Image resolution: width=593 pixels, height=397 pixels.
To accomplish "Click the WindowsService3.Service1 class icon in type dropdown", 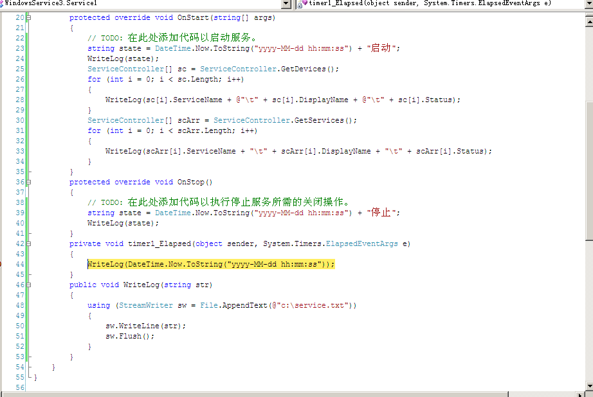I will pyautogui.click(x=1, y=3).
